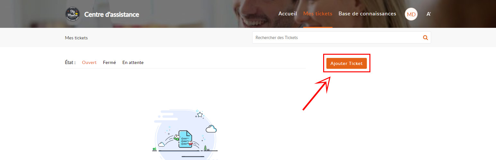
Task: Click the small cloud left of the document
Action: [162, 145]
